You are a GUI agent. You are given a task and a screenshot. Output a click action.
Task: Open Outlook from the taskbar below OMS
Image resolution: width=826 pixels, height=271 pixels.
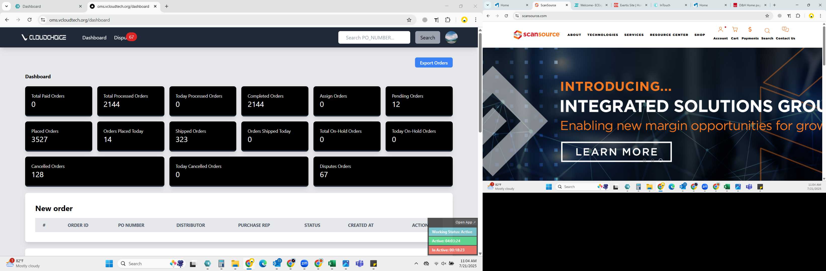click(x=277, y=264)
